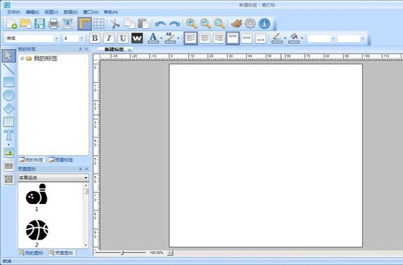Screen dimensions: 403x265
Task: Open the 文件 menu
Action: [x=13, y=12]
